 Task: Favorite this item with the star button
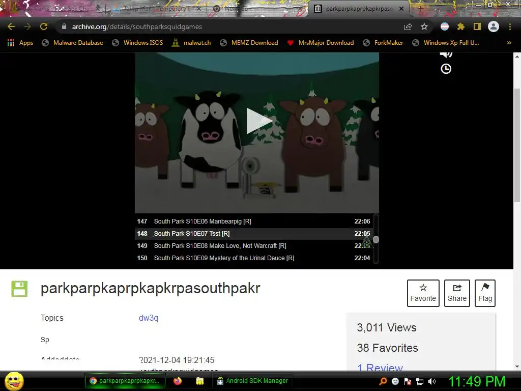[423, 293]
